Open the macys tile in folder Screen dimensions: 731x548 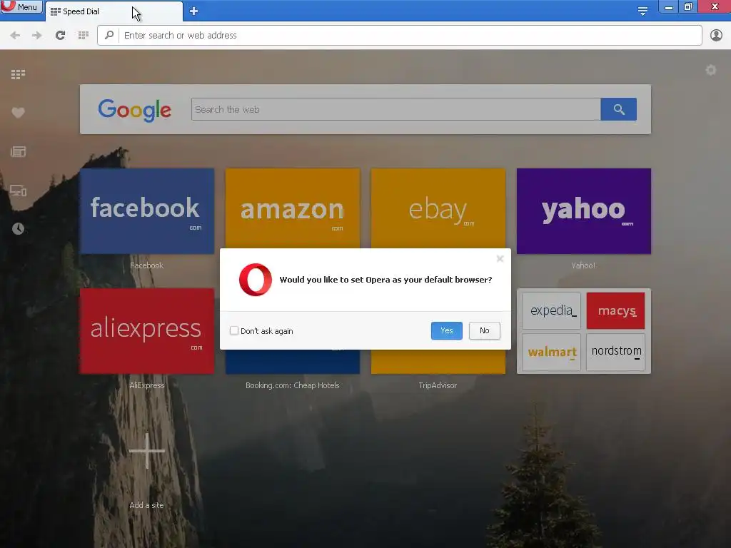[x=616, y=311]
